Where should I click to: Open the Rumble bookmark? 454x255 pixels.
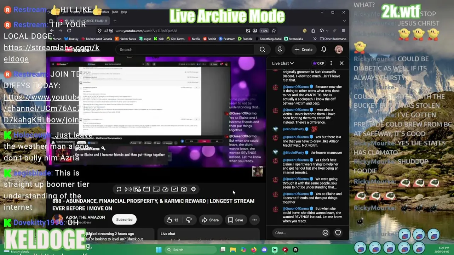point(245,39)
